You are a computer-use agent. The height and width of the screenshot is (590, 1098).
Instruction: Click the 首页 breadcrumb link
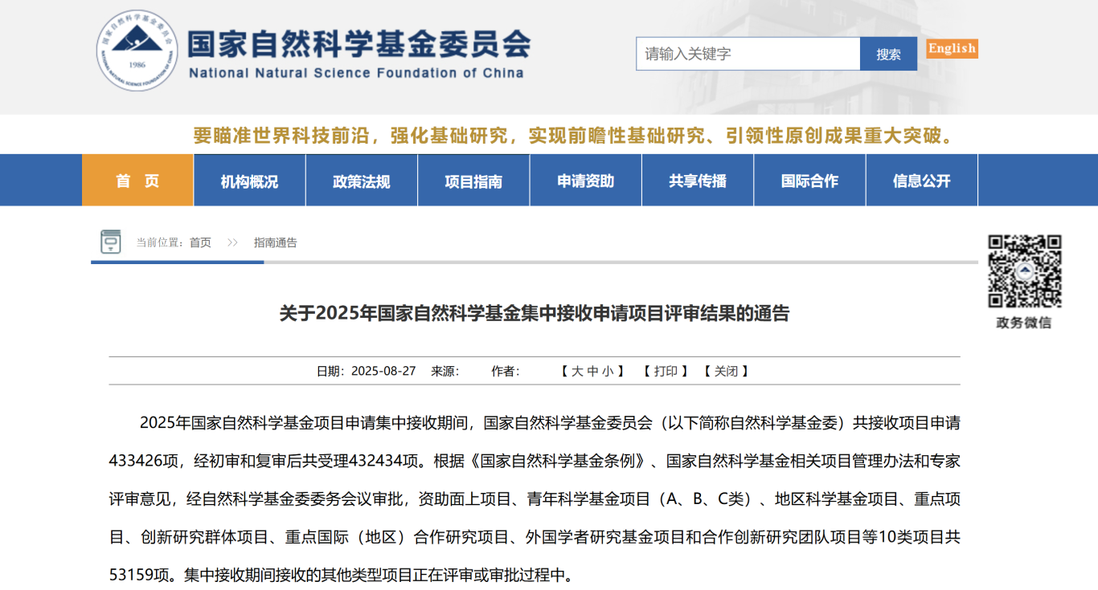[200, 242]
